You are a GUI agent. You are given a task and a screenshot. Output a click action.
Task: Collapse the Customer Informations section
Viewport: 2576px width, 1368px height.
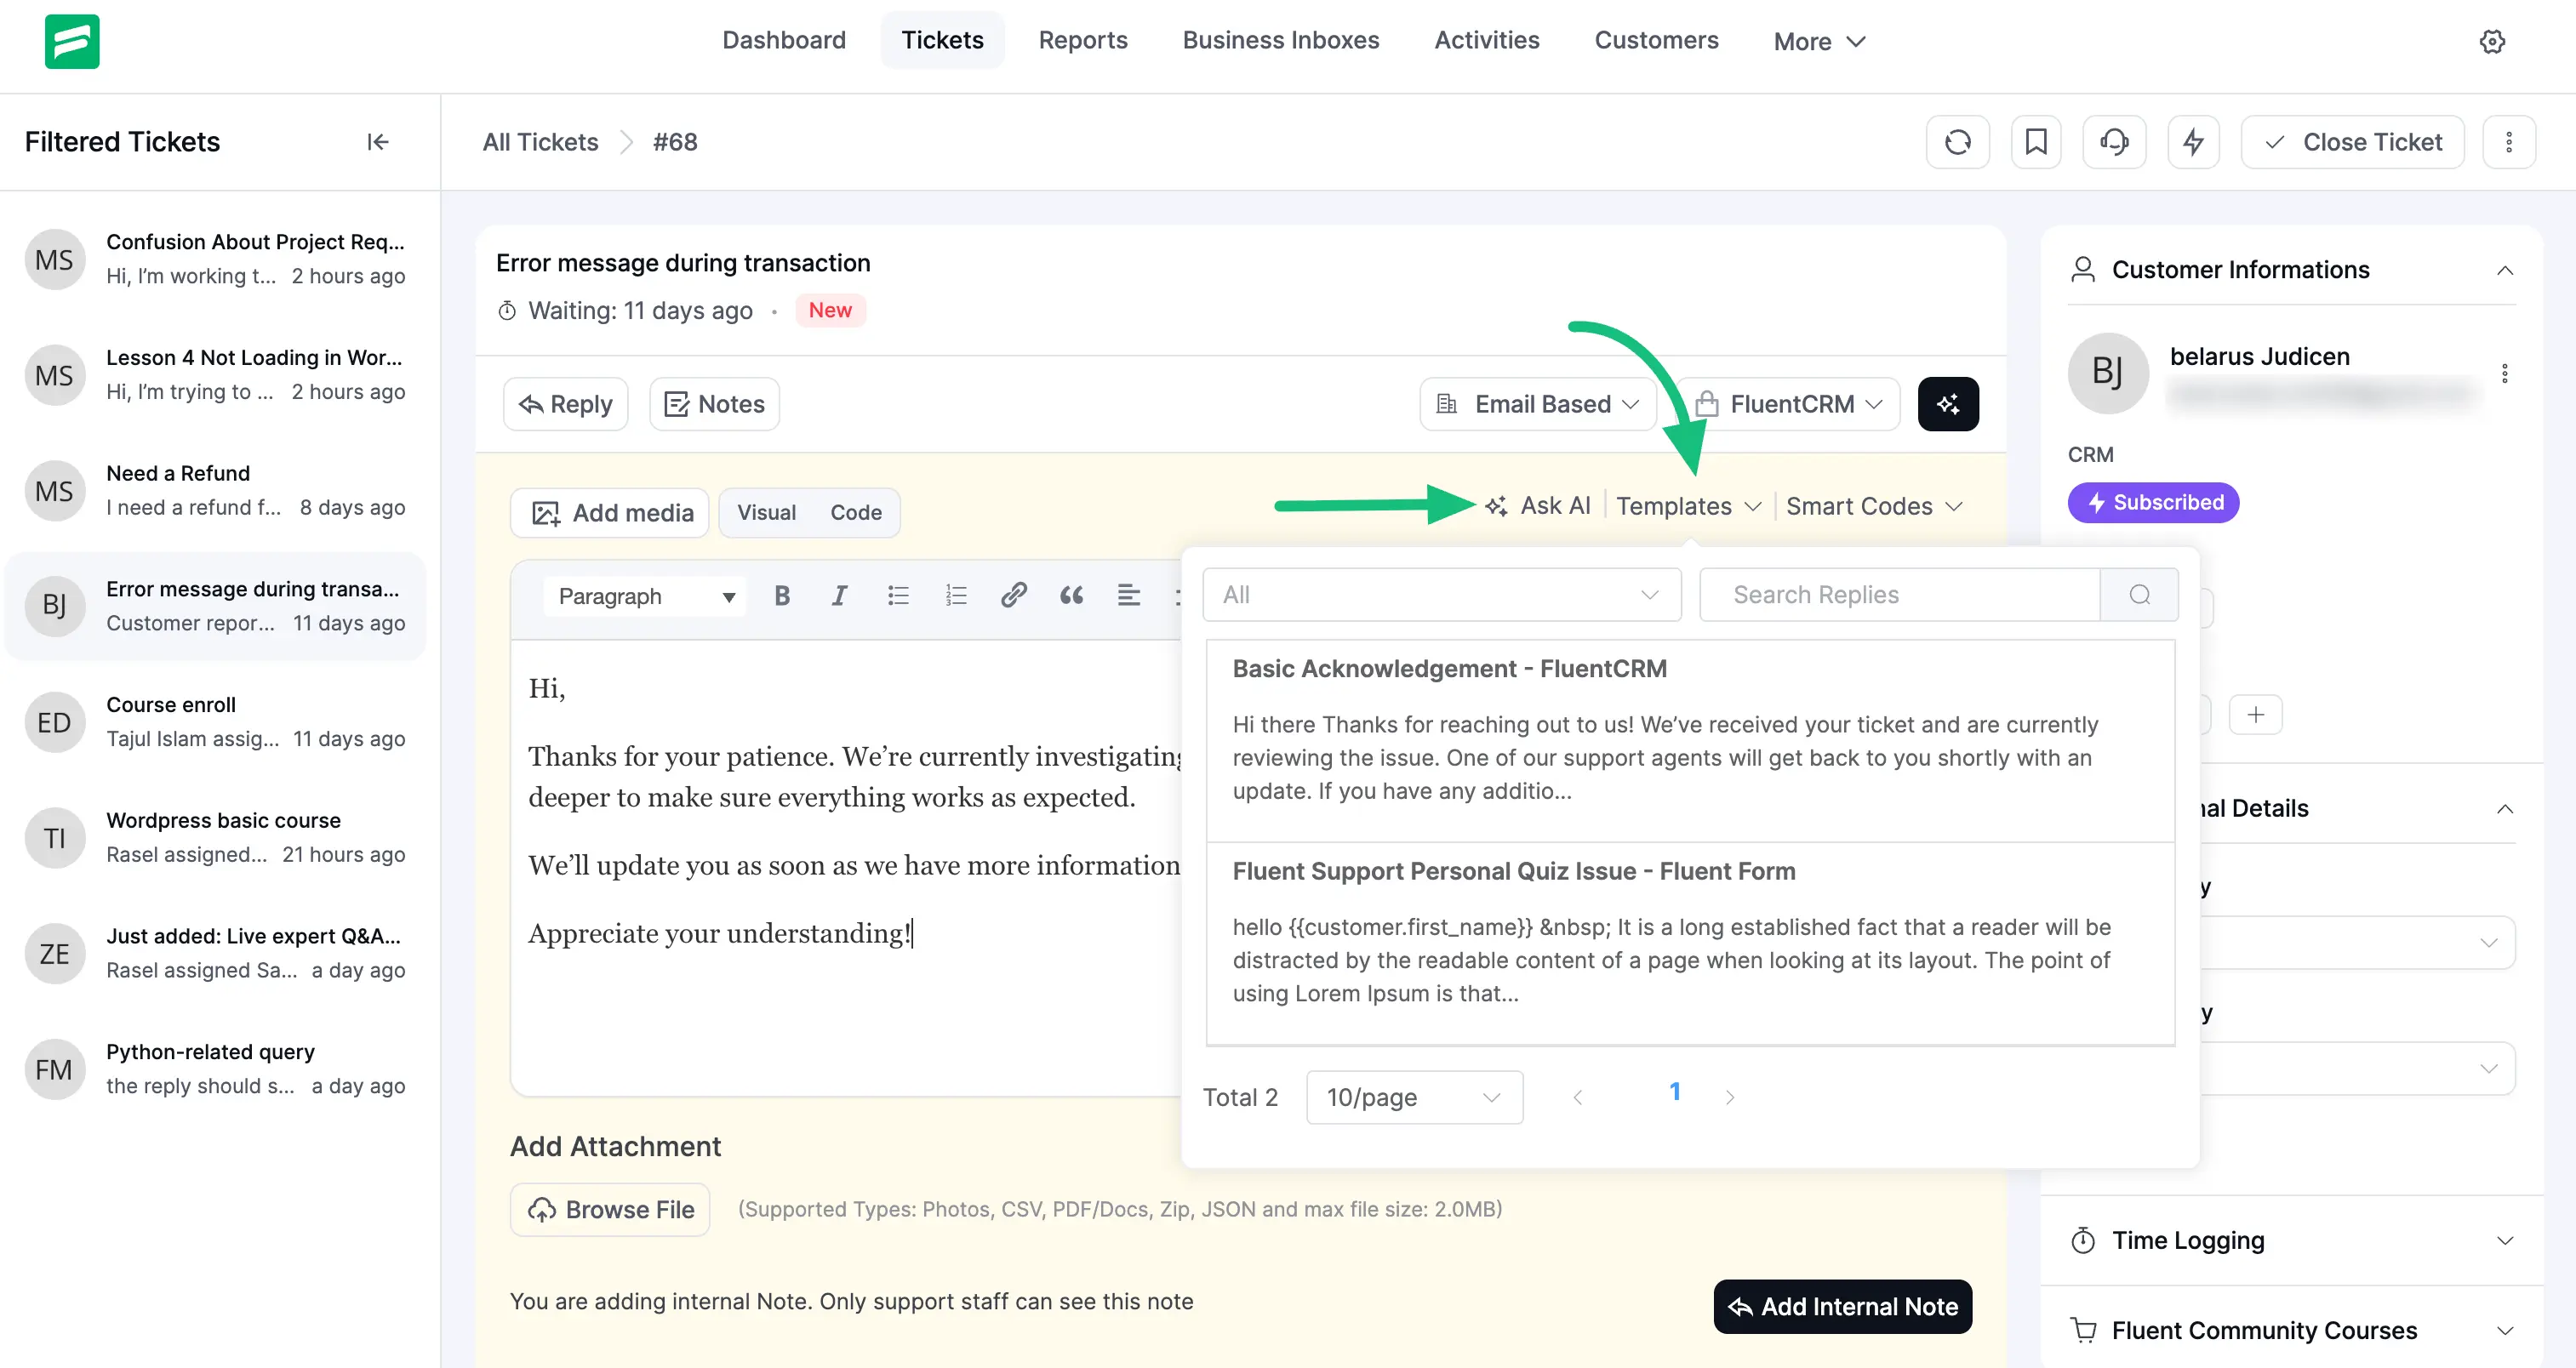point(2505,269)
